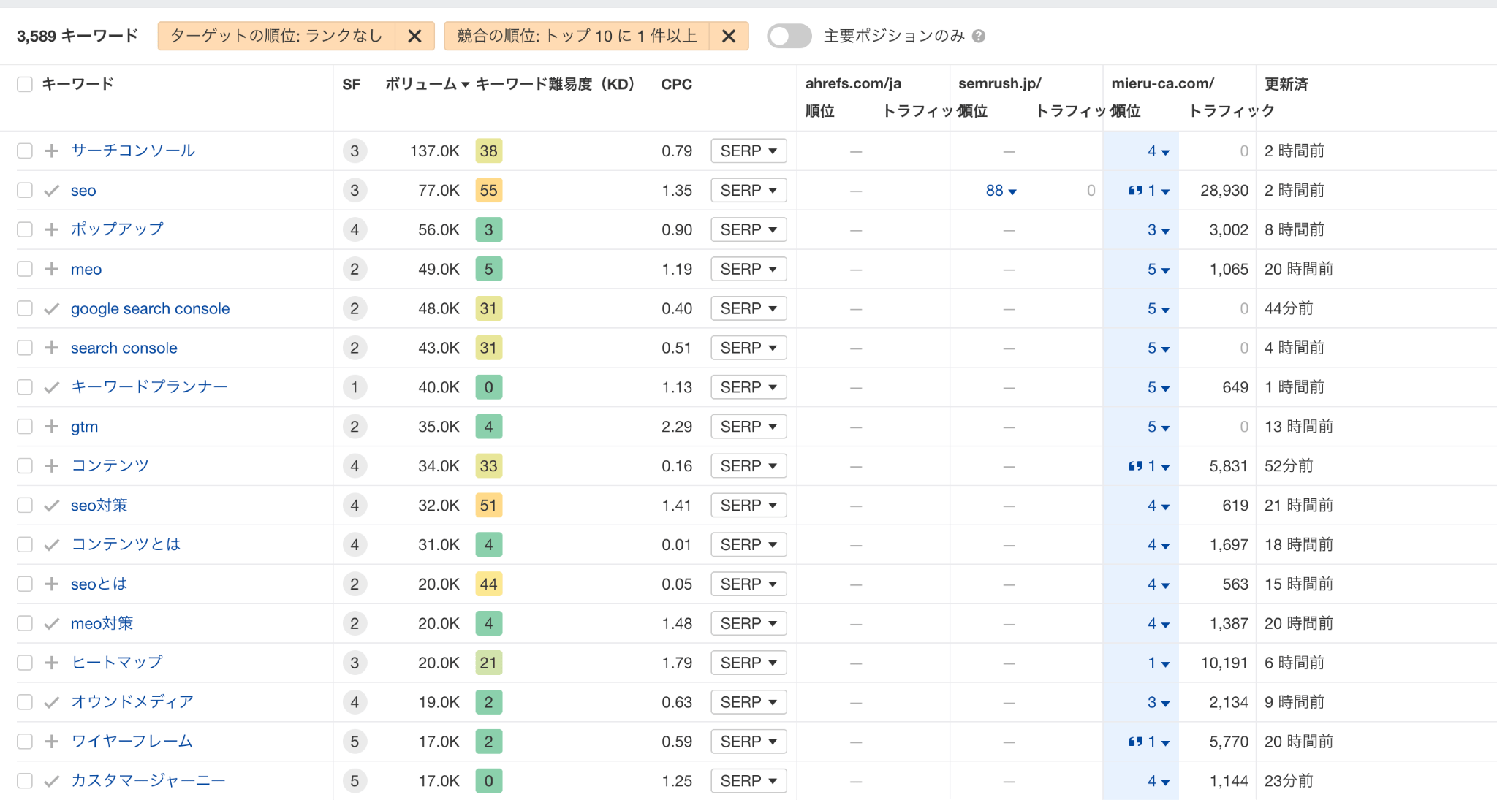Click plus icon next to ポップアップ
1497x800 pixels.
51,229
